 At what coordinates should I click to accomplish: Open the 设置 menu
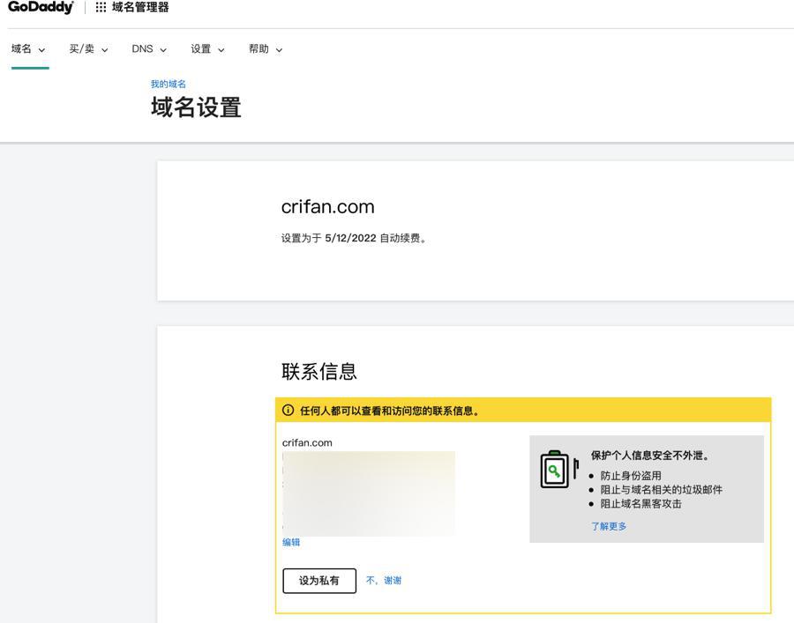point(207,49)
